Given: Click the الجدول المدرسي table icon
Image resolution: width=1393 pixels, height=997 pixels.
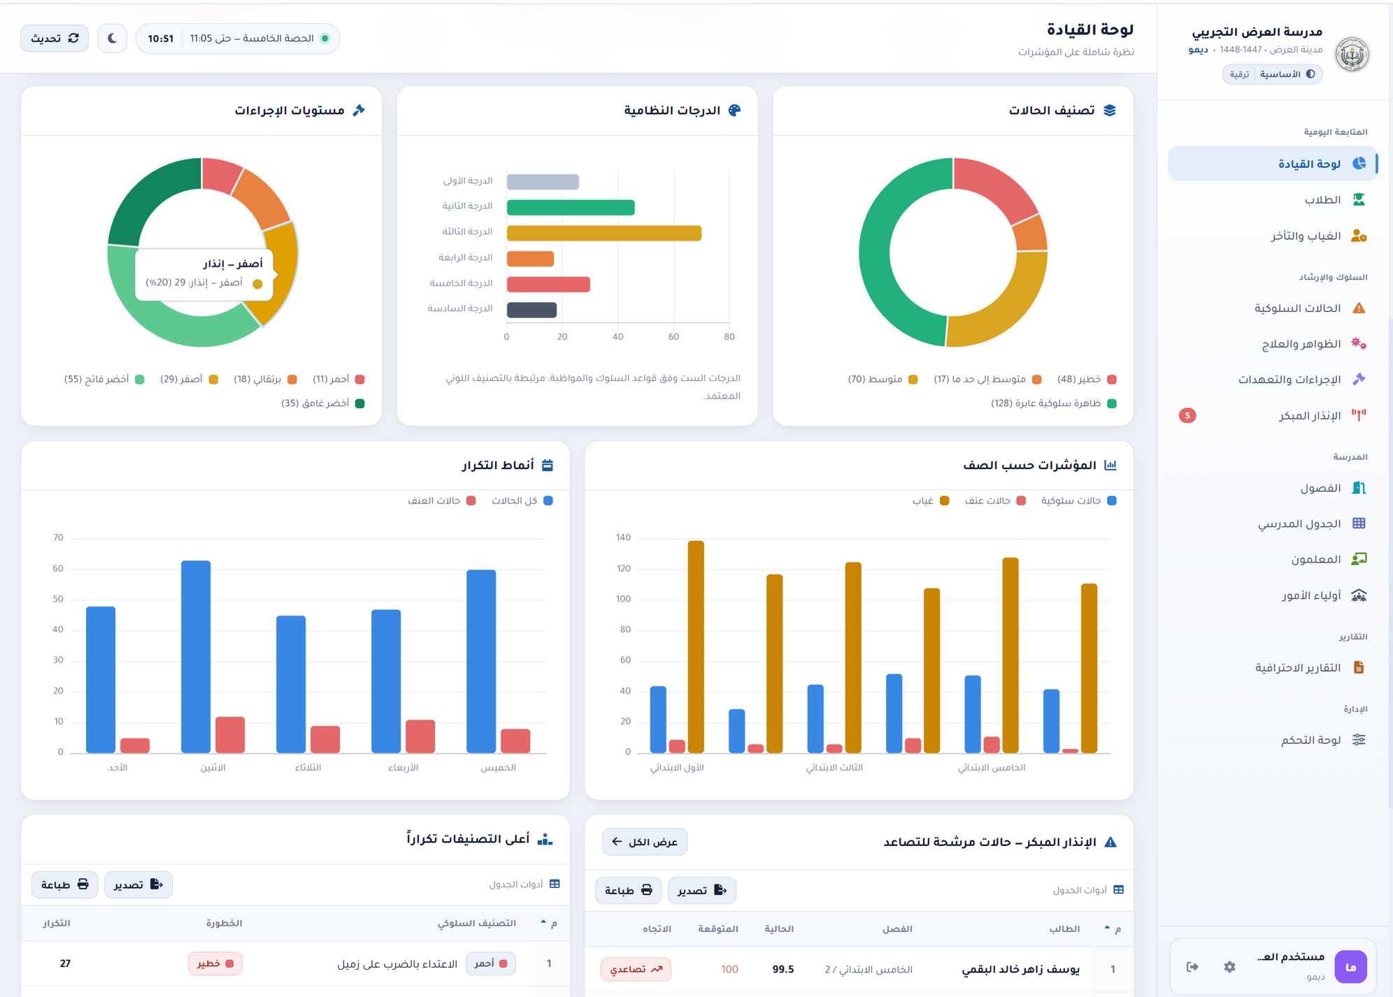Looking at the screenshot, I should [1359, 523].
